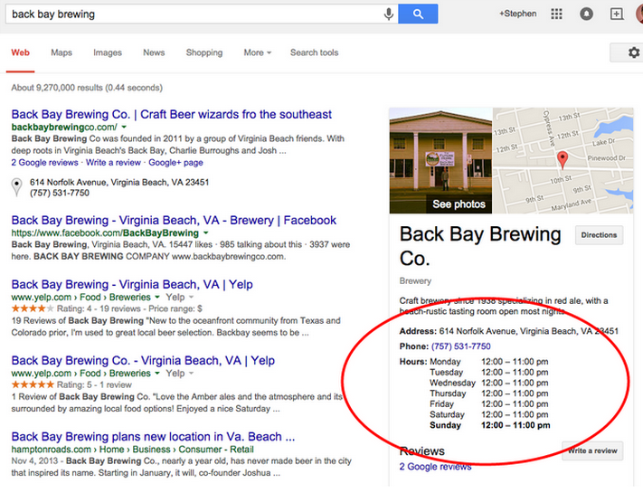Open the Google apps grid icon
The image size is (643, 493).
556,14
